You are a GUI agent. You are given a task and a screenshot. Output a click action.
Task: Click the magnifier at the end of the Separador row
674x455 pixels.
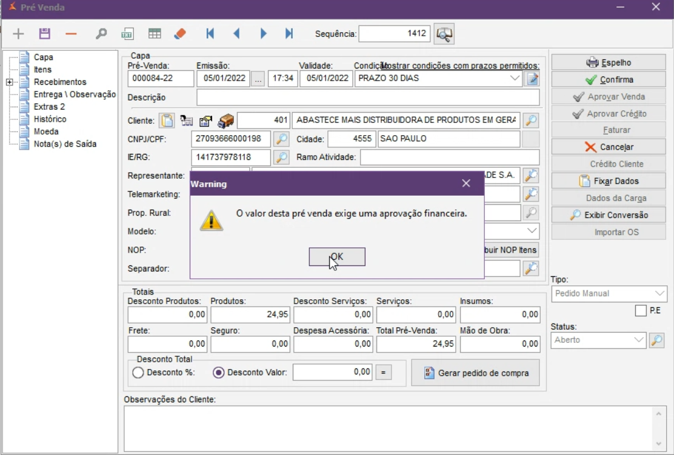pos(531,268)
